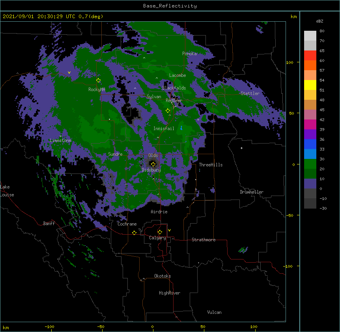This screenshot has width=340, height=332.
Task: Click the blue marker east of Innisfail
Action: coord(181,128)
